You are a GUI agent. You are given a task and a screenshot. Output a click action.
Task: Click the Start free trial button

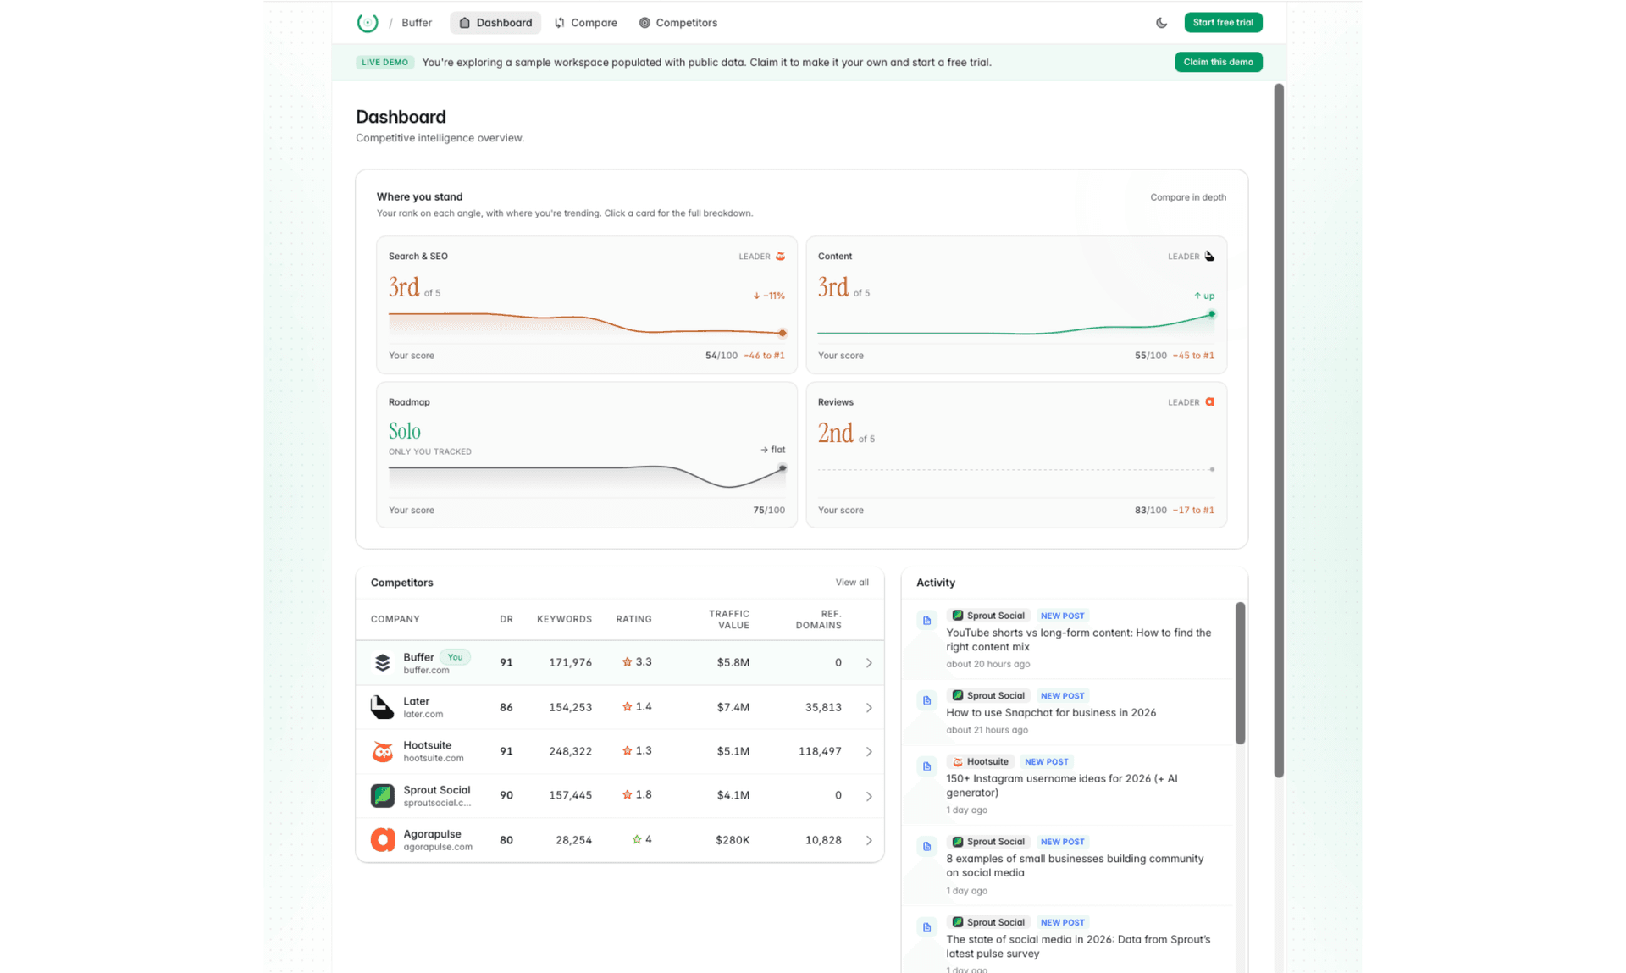(x=1223, y=23)
